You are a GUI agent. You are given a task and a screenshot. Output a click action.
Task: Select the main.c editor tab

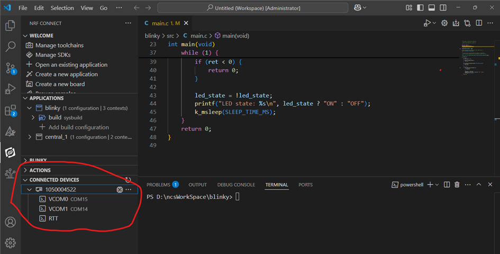coord(166,23)
